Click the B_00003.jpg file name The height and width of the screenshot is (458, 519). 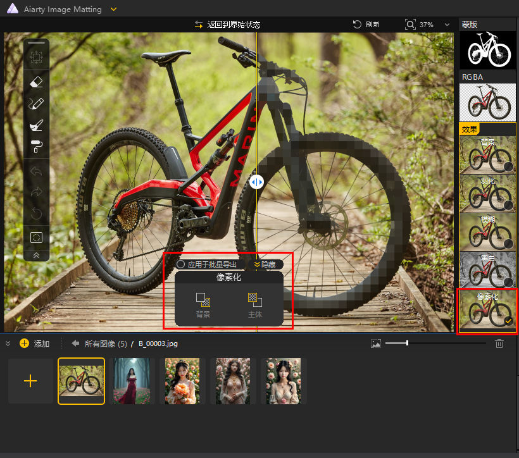[158, 344]
